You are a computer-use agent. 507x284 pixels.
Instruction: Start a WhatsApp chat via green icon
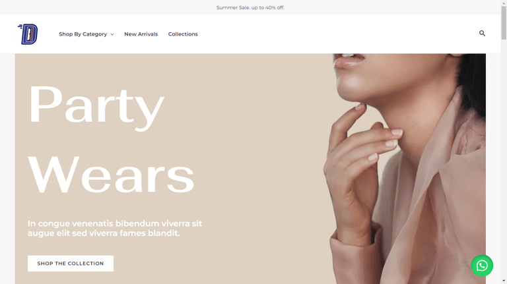[x=482, y=266]
